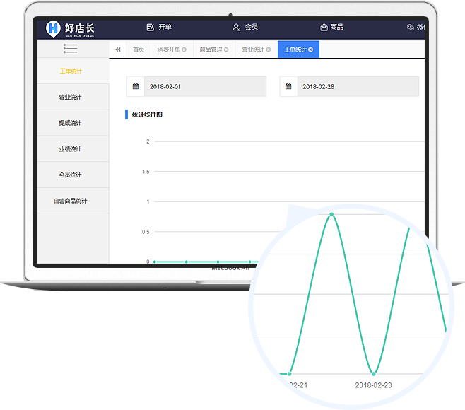Close the active 工单统计 tab
Screen dimensions: 465x410
click(311, 49)
